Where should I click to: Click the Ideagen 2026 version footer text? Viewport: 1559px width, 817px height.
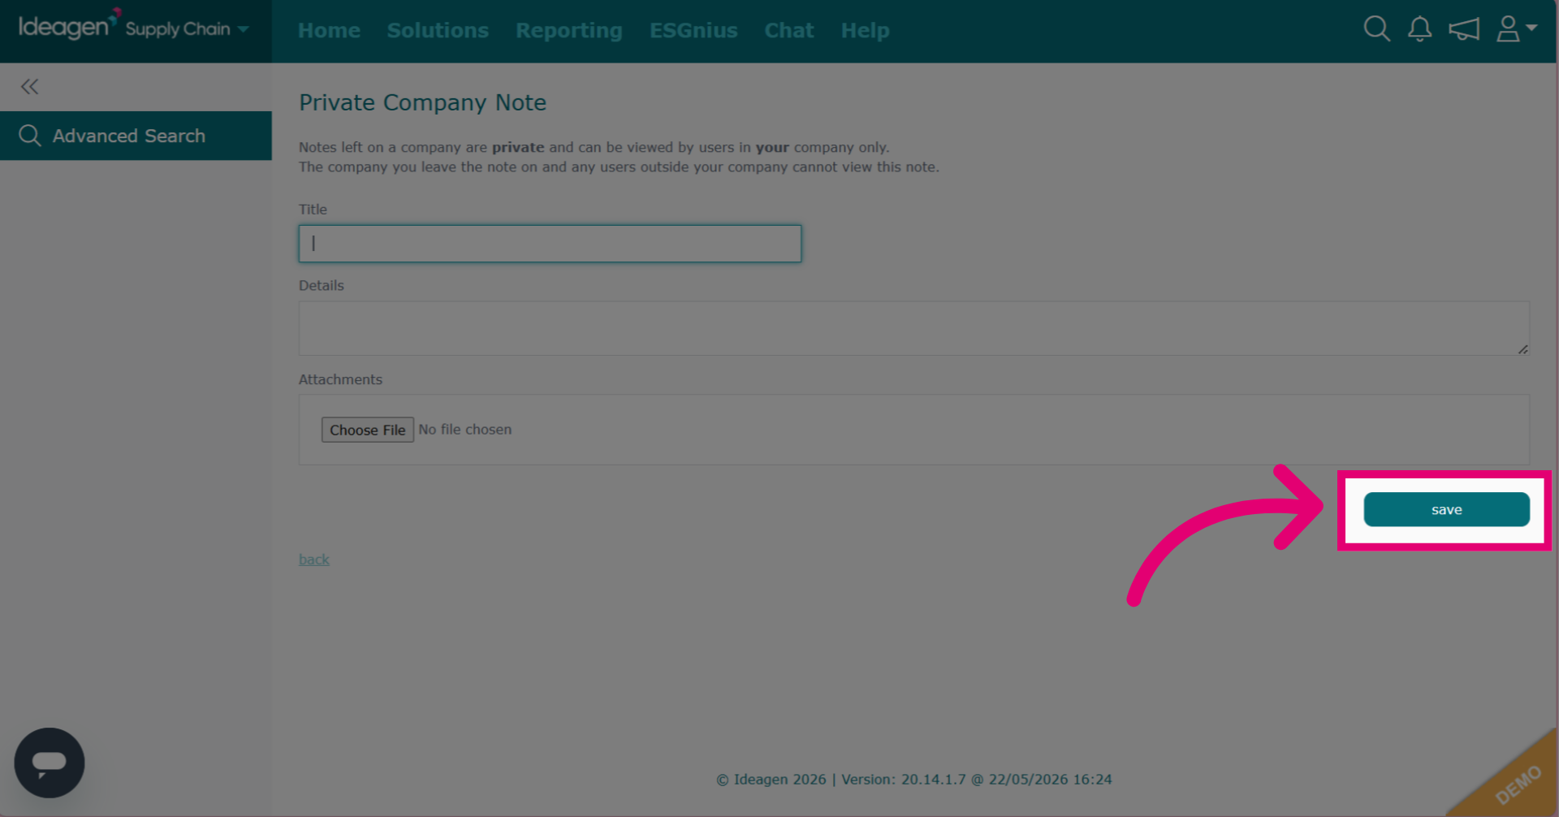point(913,780)
